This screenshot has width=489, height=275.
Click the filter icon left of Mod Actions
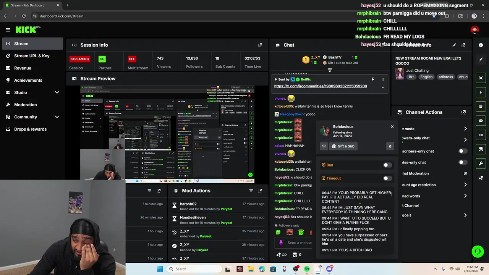[x=149, y=191]
